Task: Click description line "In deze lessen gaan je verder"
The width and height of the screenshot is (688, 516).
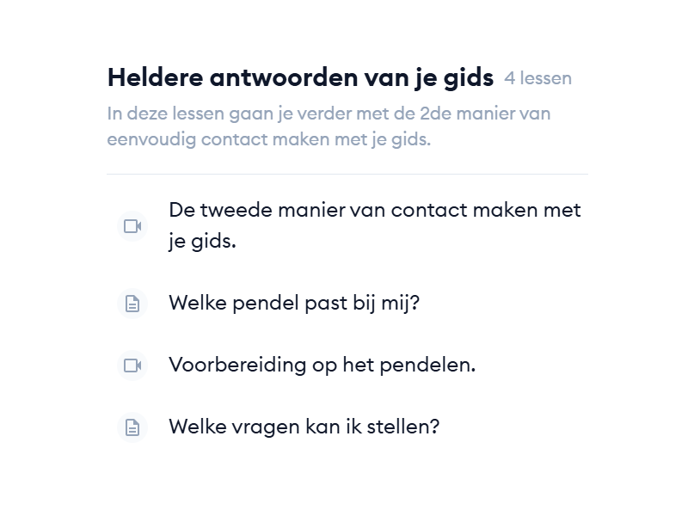Action: pyautogui.click(x=329, y=114)
